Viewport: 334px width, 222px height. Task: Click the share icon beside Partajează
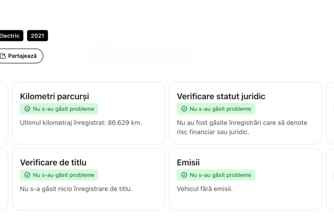pyautogui.click(x=3, y=56)
